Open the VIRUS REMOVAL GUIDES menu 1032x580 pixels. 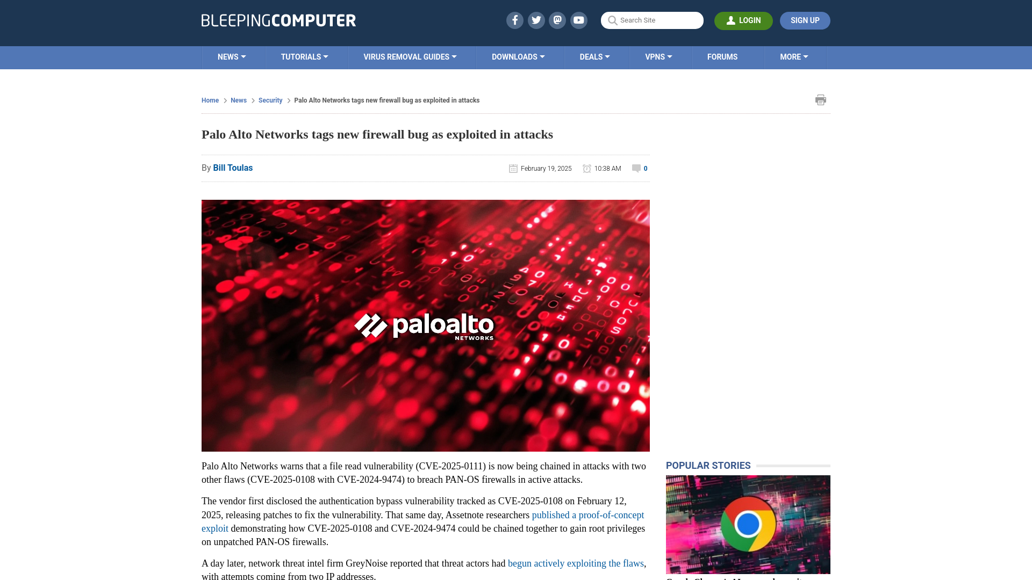pyautogui.click(x=410, y=57)
